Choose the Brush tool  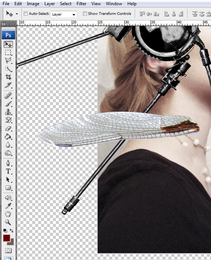coord(8,104)
